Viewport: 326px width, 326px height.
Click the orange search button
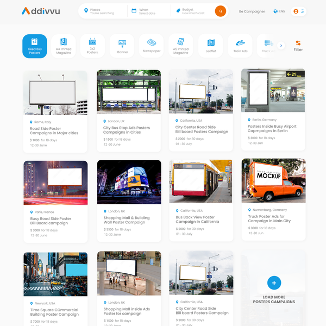click(221, 11)
